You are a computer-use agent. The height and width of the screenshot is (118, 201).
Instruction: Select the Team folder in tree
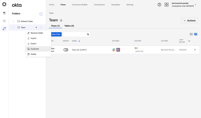point(23,27)
